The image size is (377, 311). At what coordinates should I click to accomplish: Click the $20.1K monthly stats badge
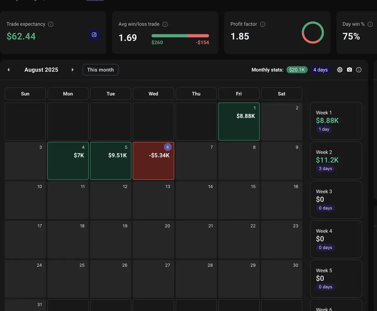(x=297, y=70)
